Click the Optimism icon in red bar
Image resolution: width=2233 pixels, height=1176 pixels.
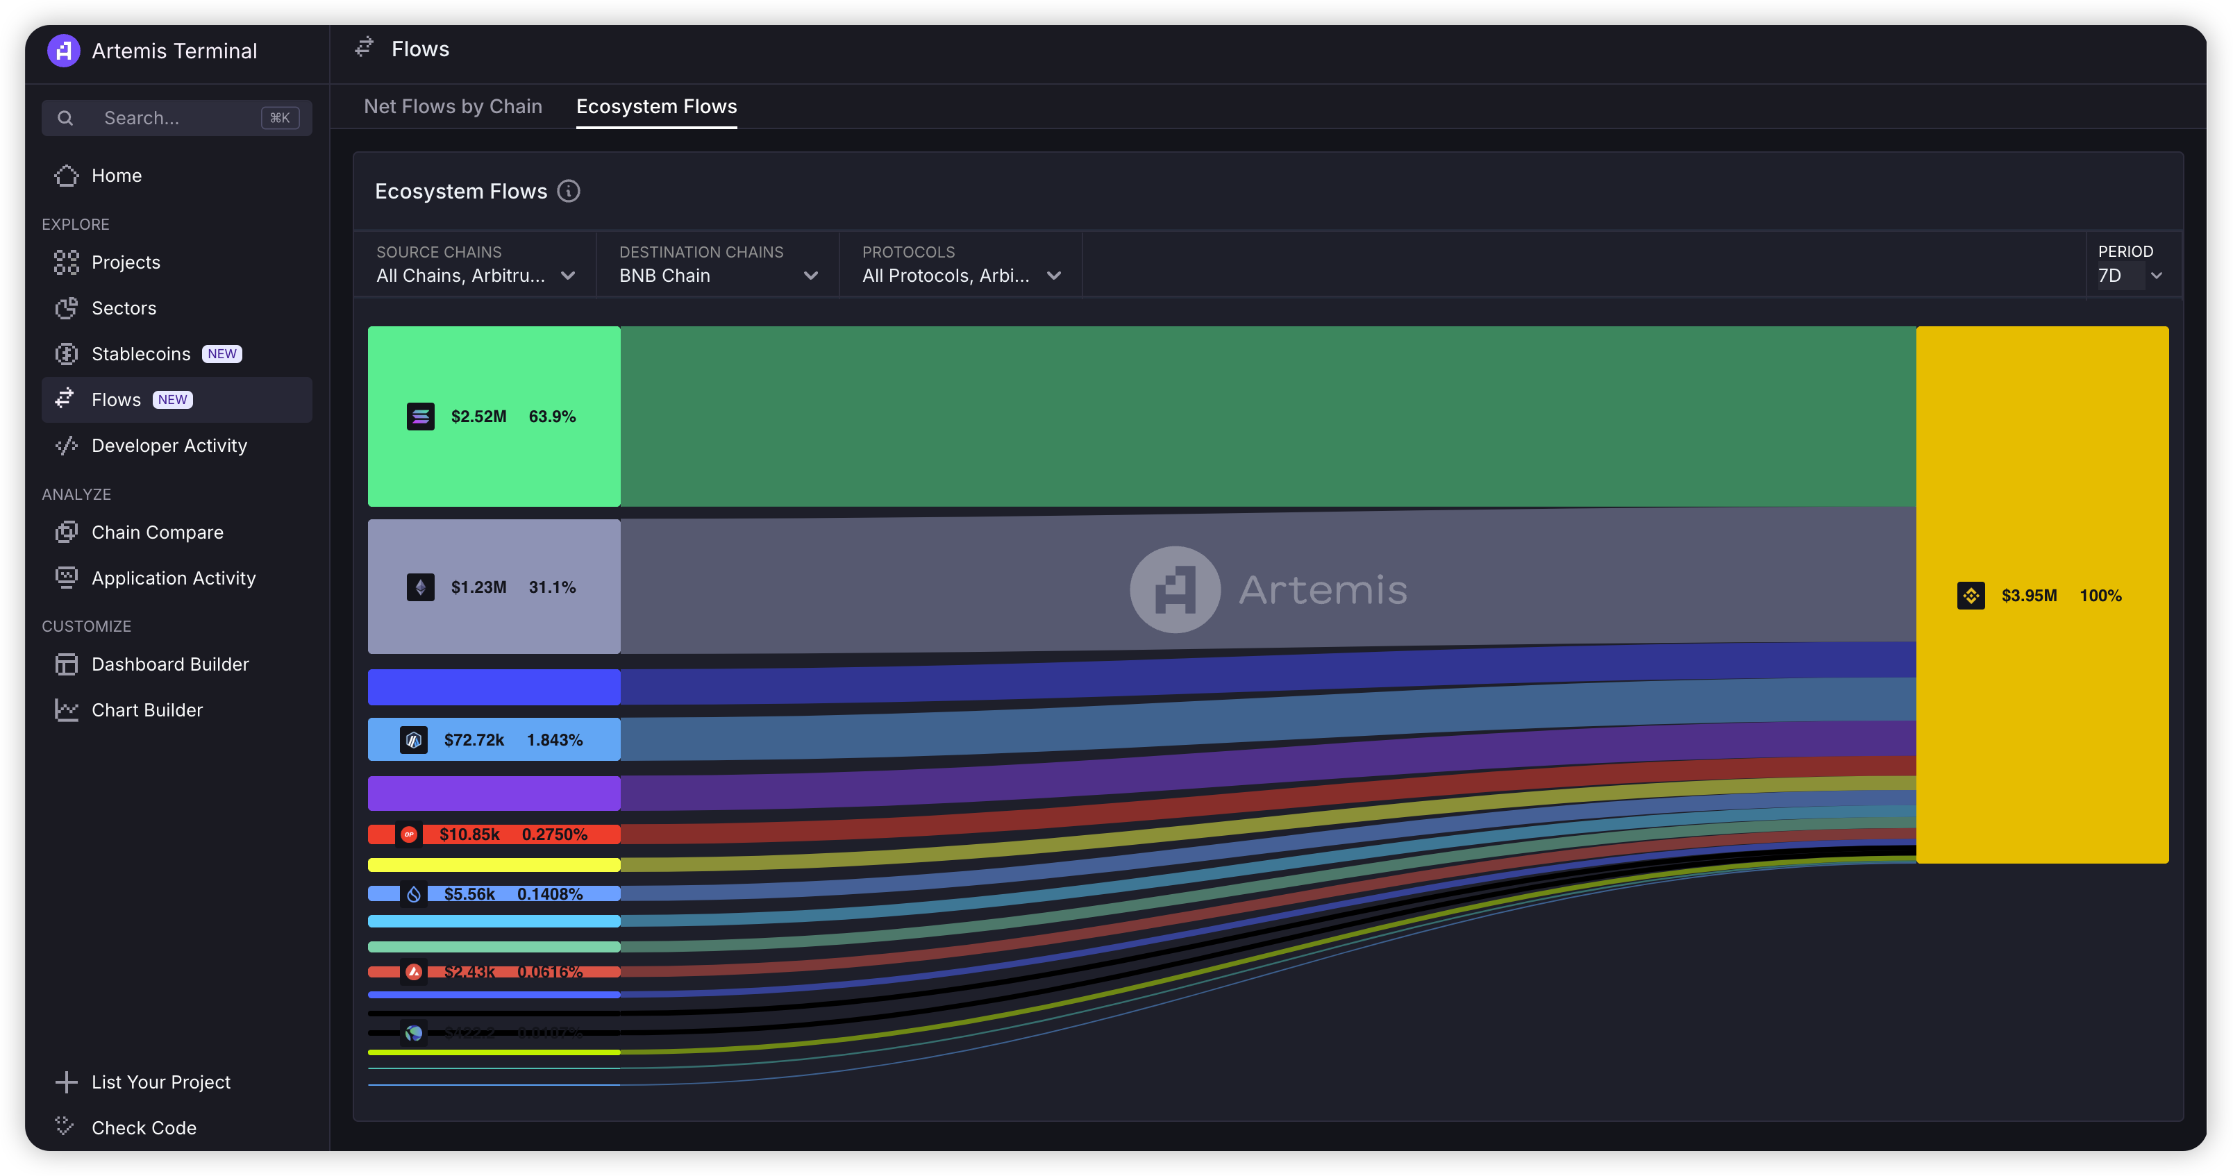pyautogui.click(x=408, y=834)
